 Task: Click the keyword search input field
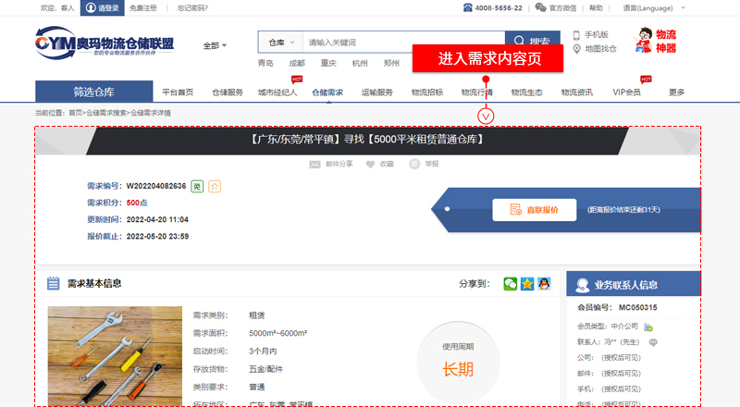pyautogui.click(x=402, y=43)
